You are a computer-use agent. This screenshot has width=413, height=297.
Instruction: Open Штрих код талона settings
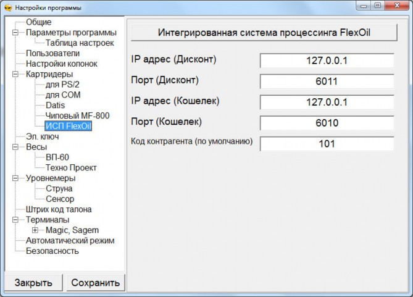[x=59, y=209]
